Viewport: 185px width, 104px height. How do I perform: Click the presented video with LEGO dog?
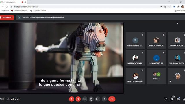coord(62,58)
